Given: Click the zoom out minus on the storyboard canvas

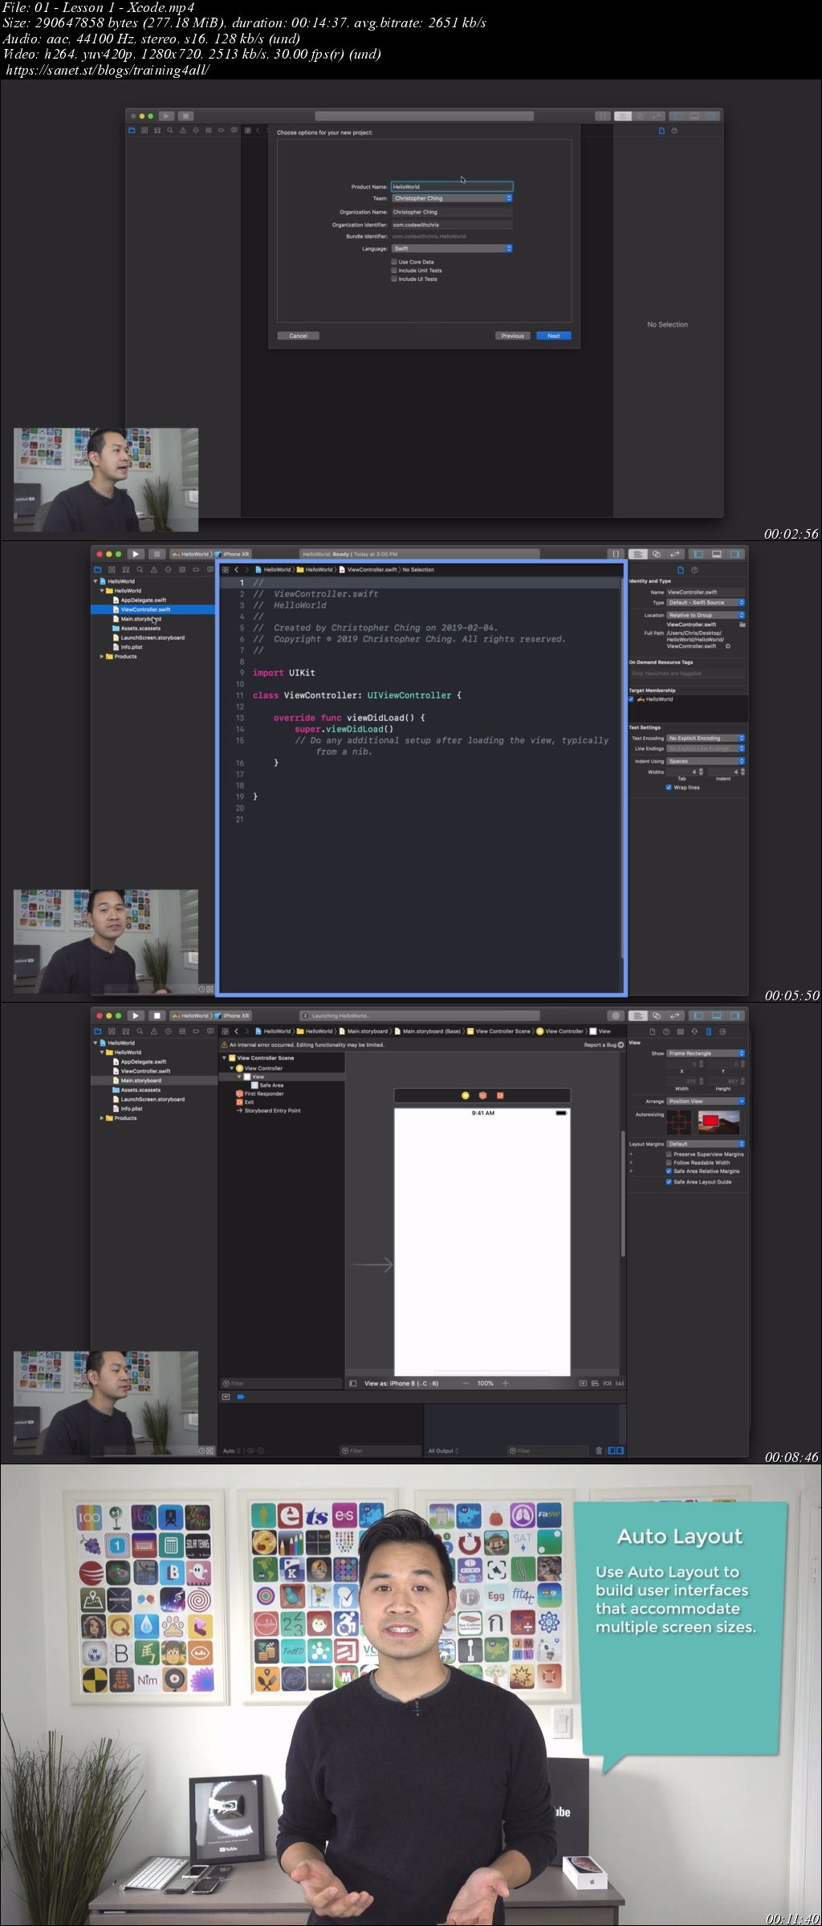Looking at the screenshot, I should coord(466,1383).
